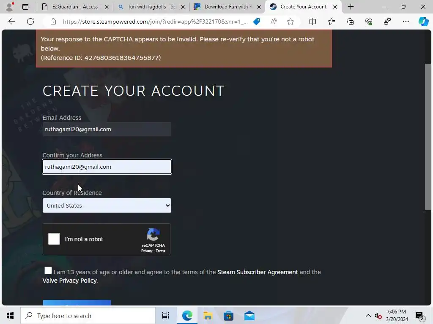The width and height of the screenshot is (433, 324).
Task: Click the address bar URL
Action: 155,22
